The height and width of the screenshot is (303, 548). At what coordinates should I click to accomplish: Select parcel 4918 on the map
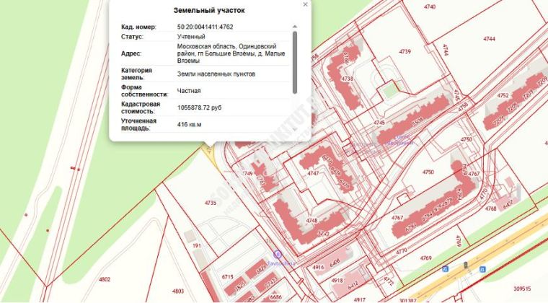click(337, 281)
